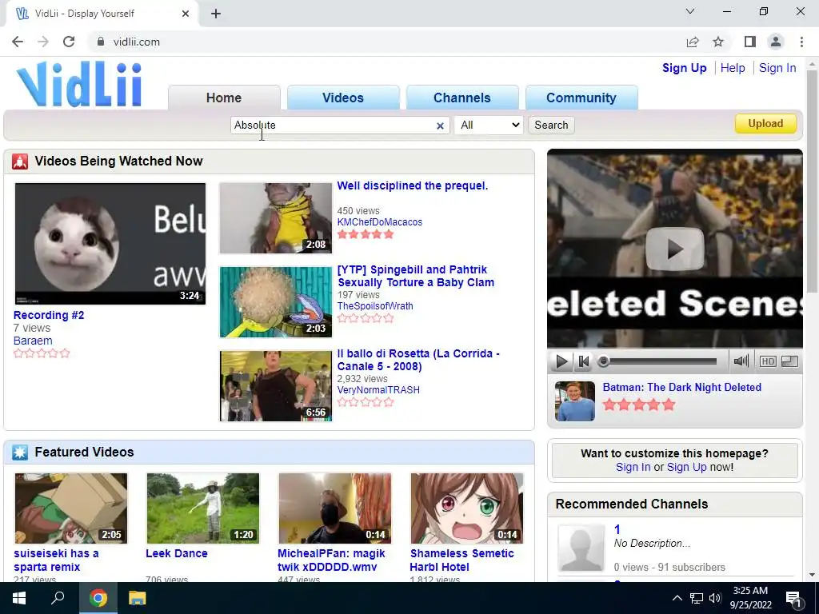Open the Chrome three-dot menu
The height and width of the screenshot is (614, 819).
801,42
